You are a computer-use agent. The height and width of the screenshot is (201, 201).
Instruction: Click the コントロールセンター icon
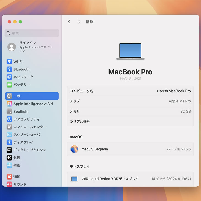point(9,127)
